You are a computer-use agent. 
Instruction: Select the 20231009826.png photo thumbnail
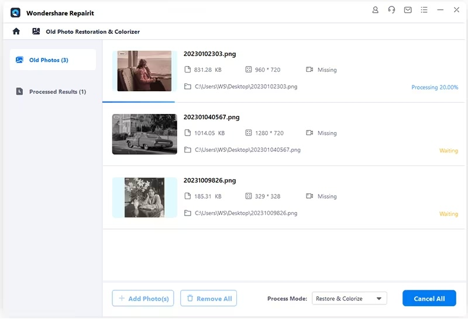[144, 197]
